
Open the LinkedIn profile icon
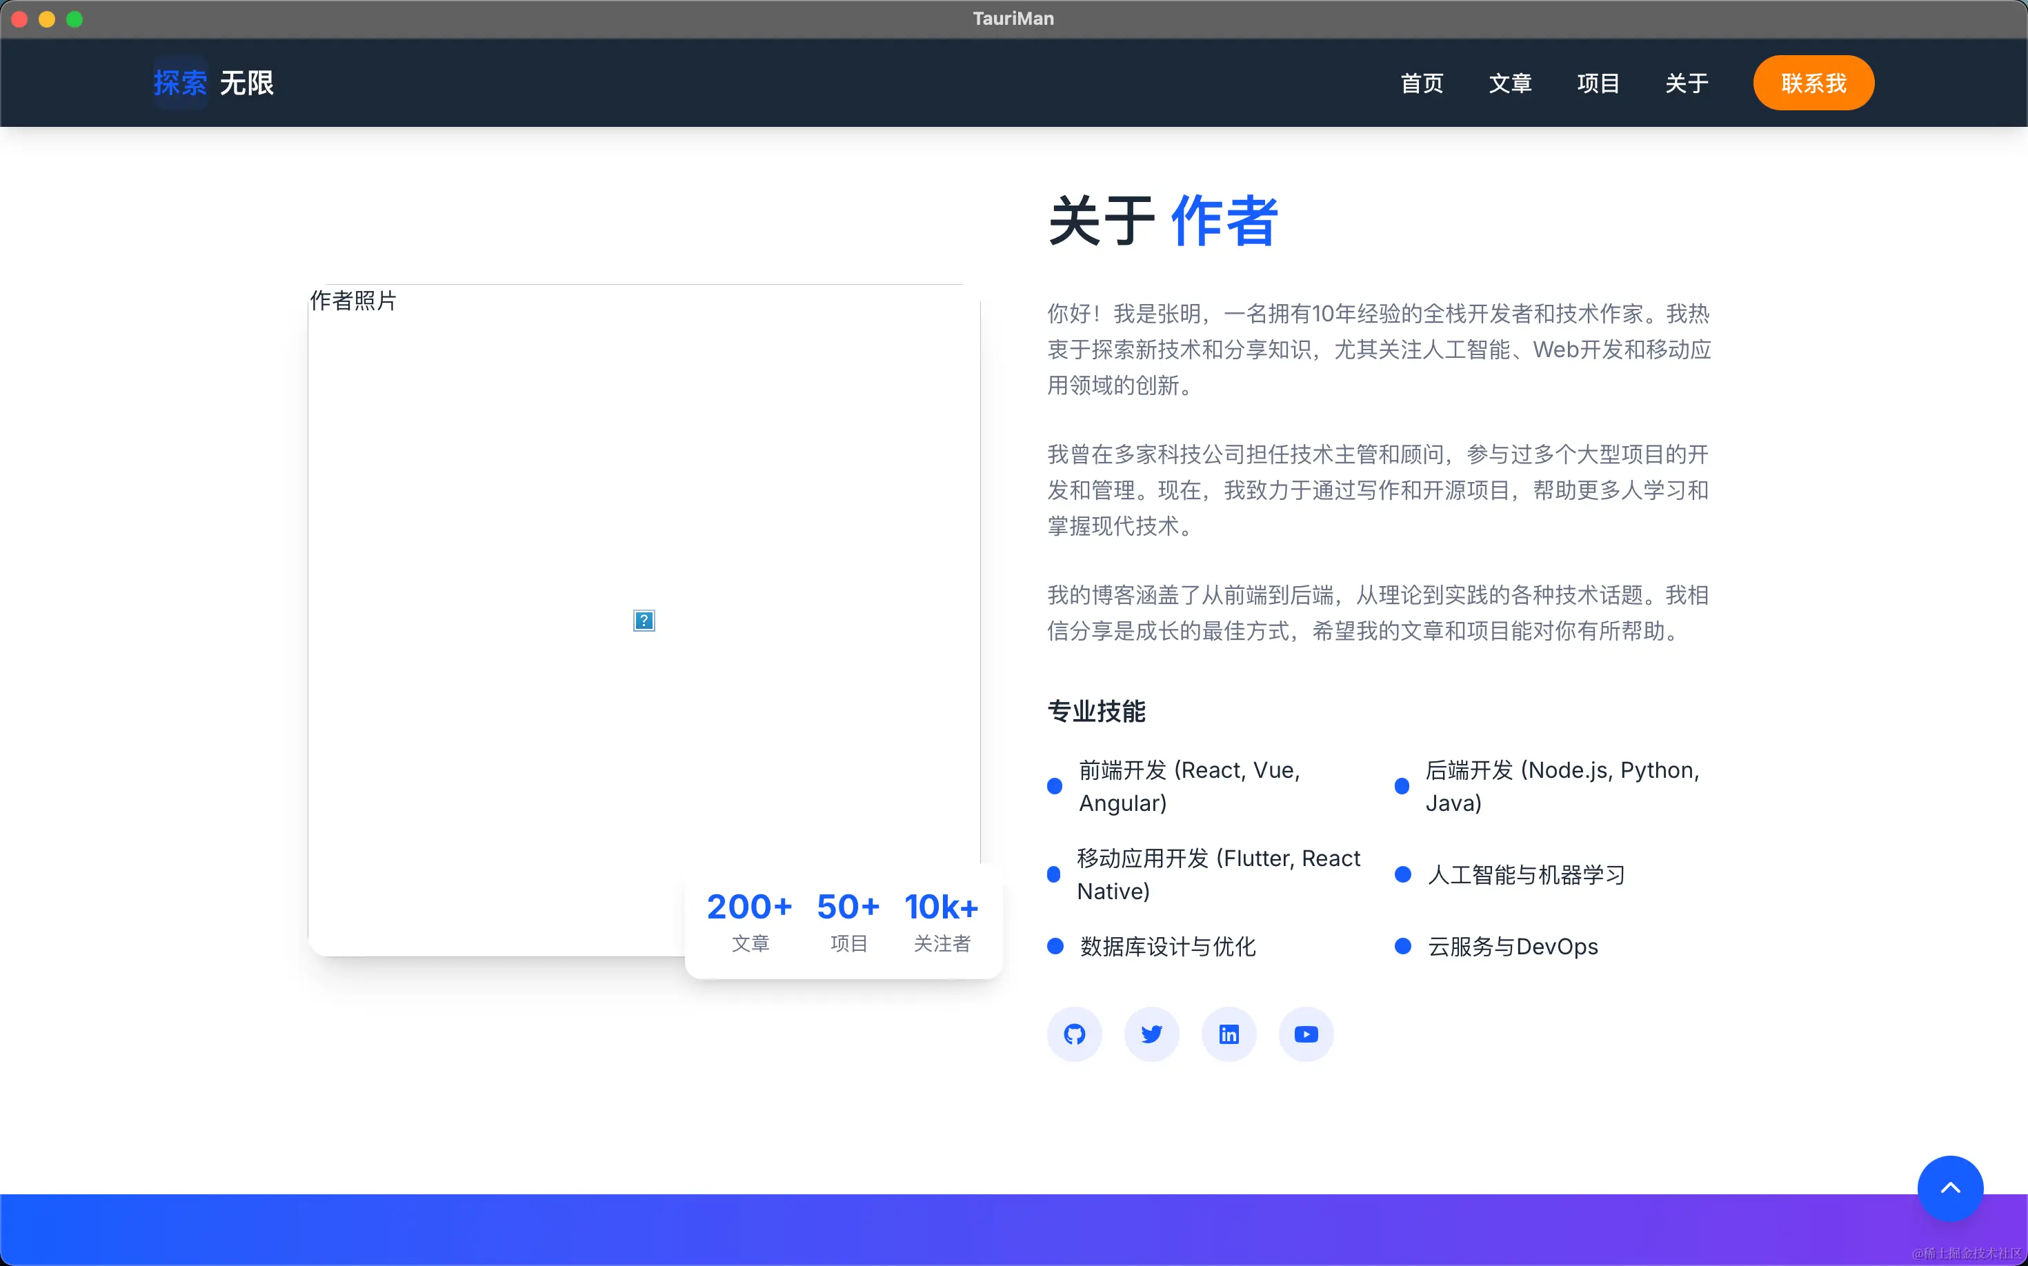click(x=1229, y=1034)
